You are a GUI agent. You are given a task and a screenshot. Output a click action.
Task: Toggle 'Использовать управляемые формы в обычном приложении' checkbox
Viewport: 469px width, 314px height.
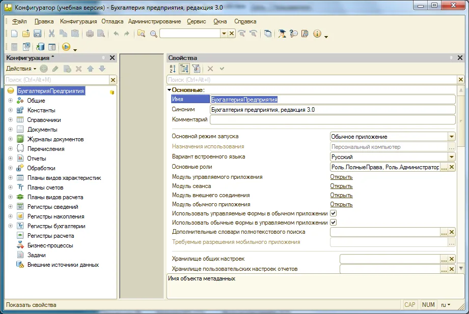[333, 213]
